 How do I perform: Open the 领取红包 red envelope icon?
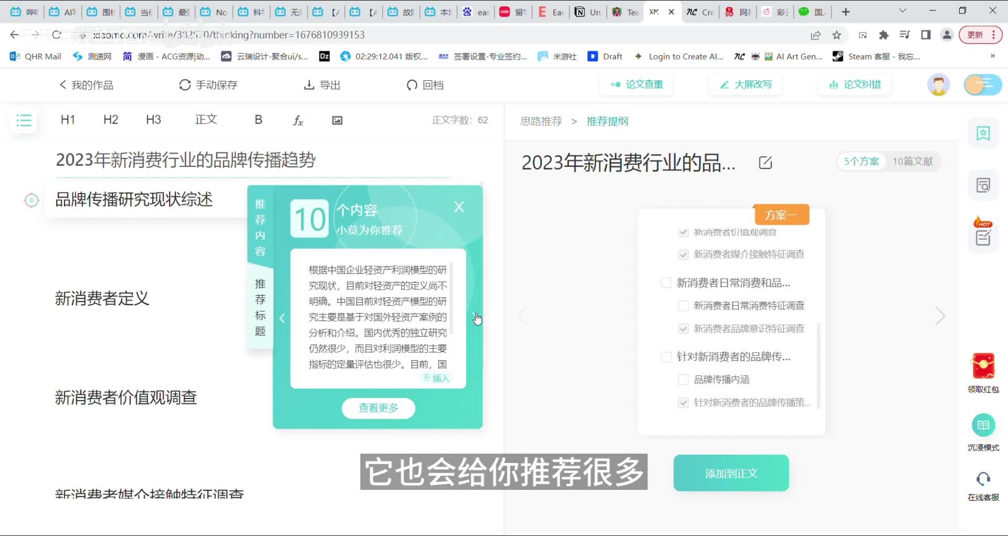click(983, 366)
